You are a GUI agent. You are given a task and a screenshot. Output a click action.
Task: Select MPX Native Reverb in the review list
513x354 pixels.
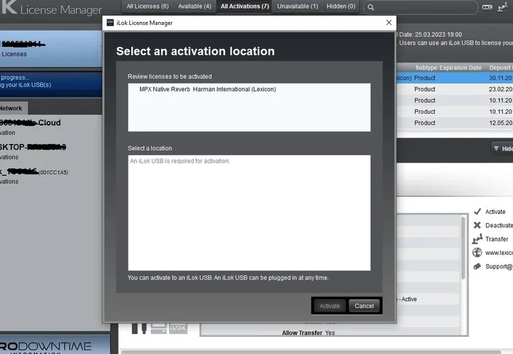[x=207, y=89]
